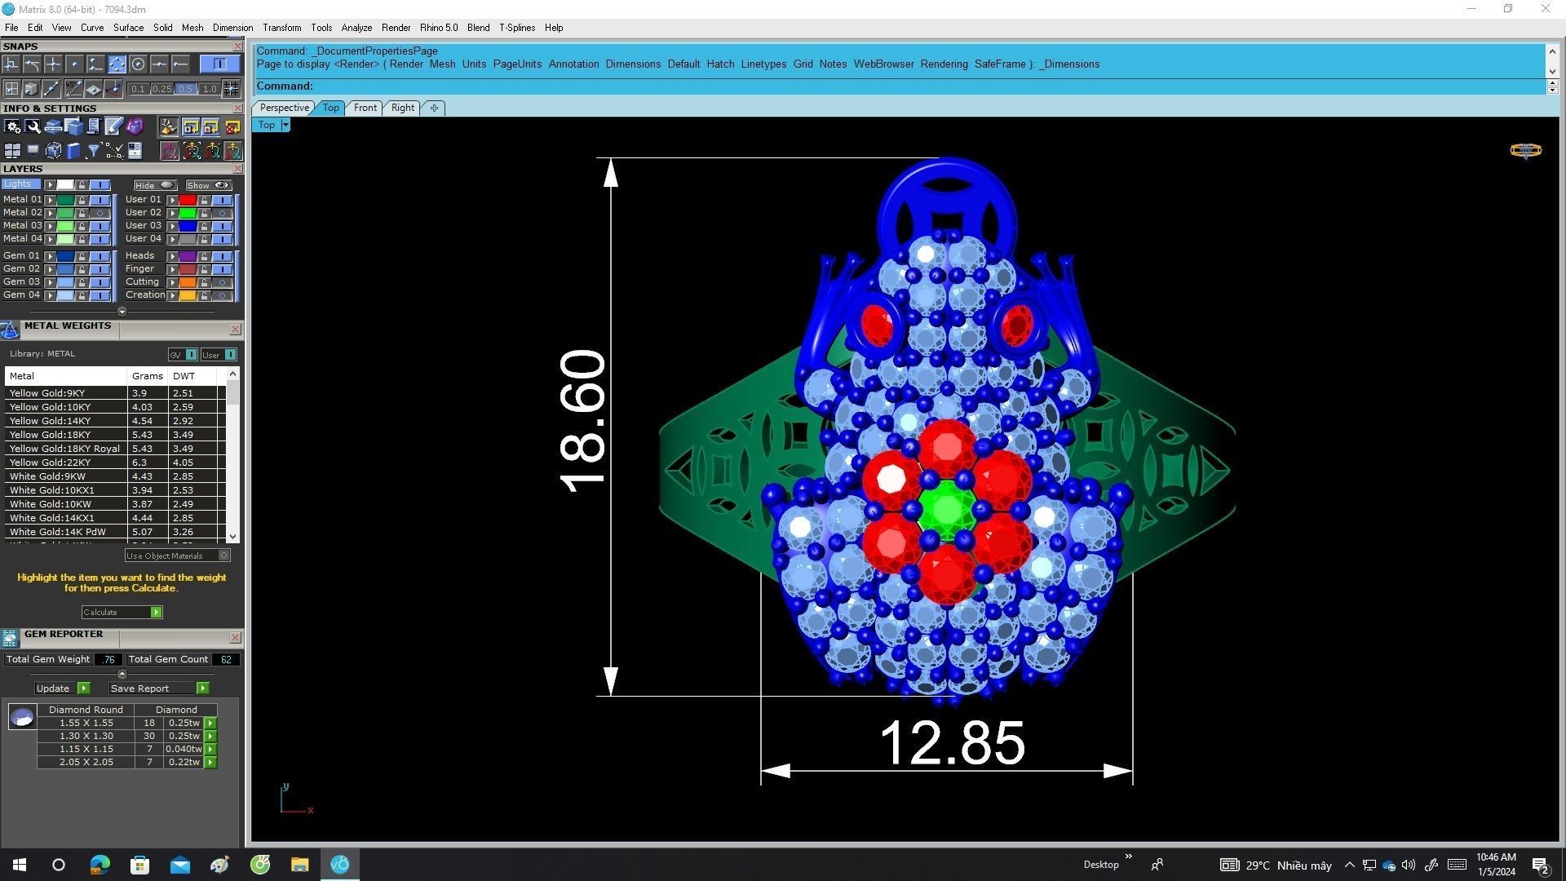This screenshot has height=881, width=1566.
Task: Expand the 2.05 X 2.05 diamond row
Action: point(210,762)
